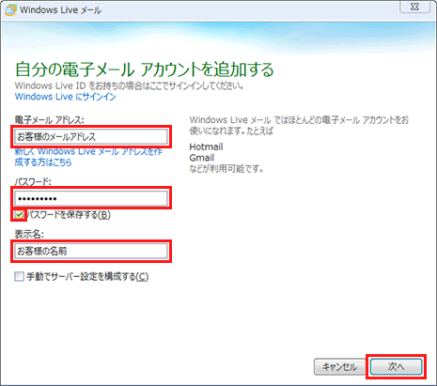The width and height of the screenshot is (437, 386).
Task: Click the Gmail example text
Action: point(202,158)
